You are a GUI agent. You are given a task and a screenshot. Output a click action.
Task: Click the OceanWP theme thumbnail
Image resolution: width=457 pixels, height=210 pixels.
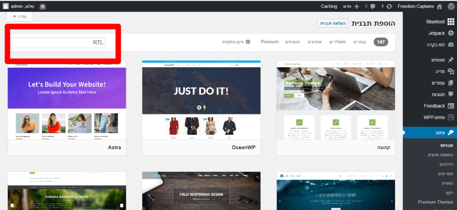click(201, 100)
